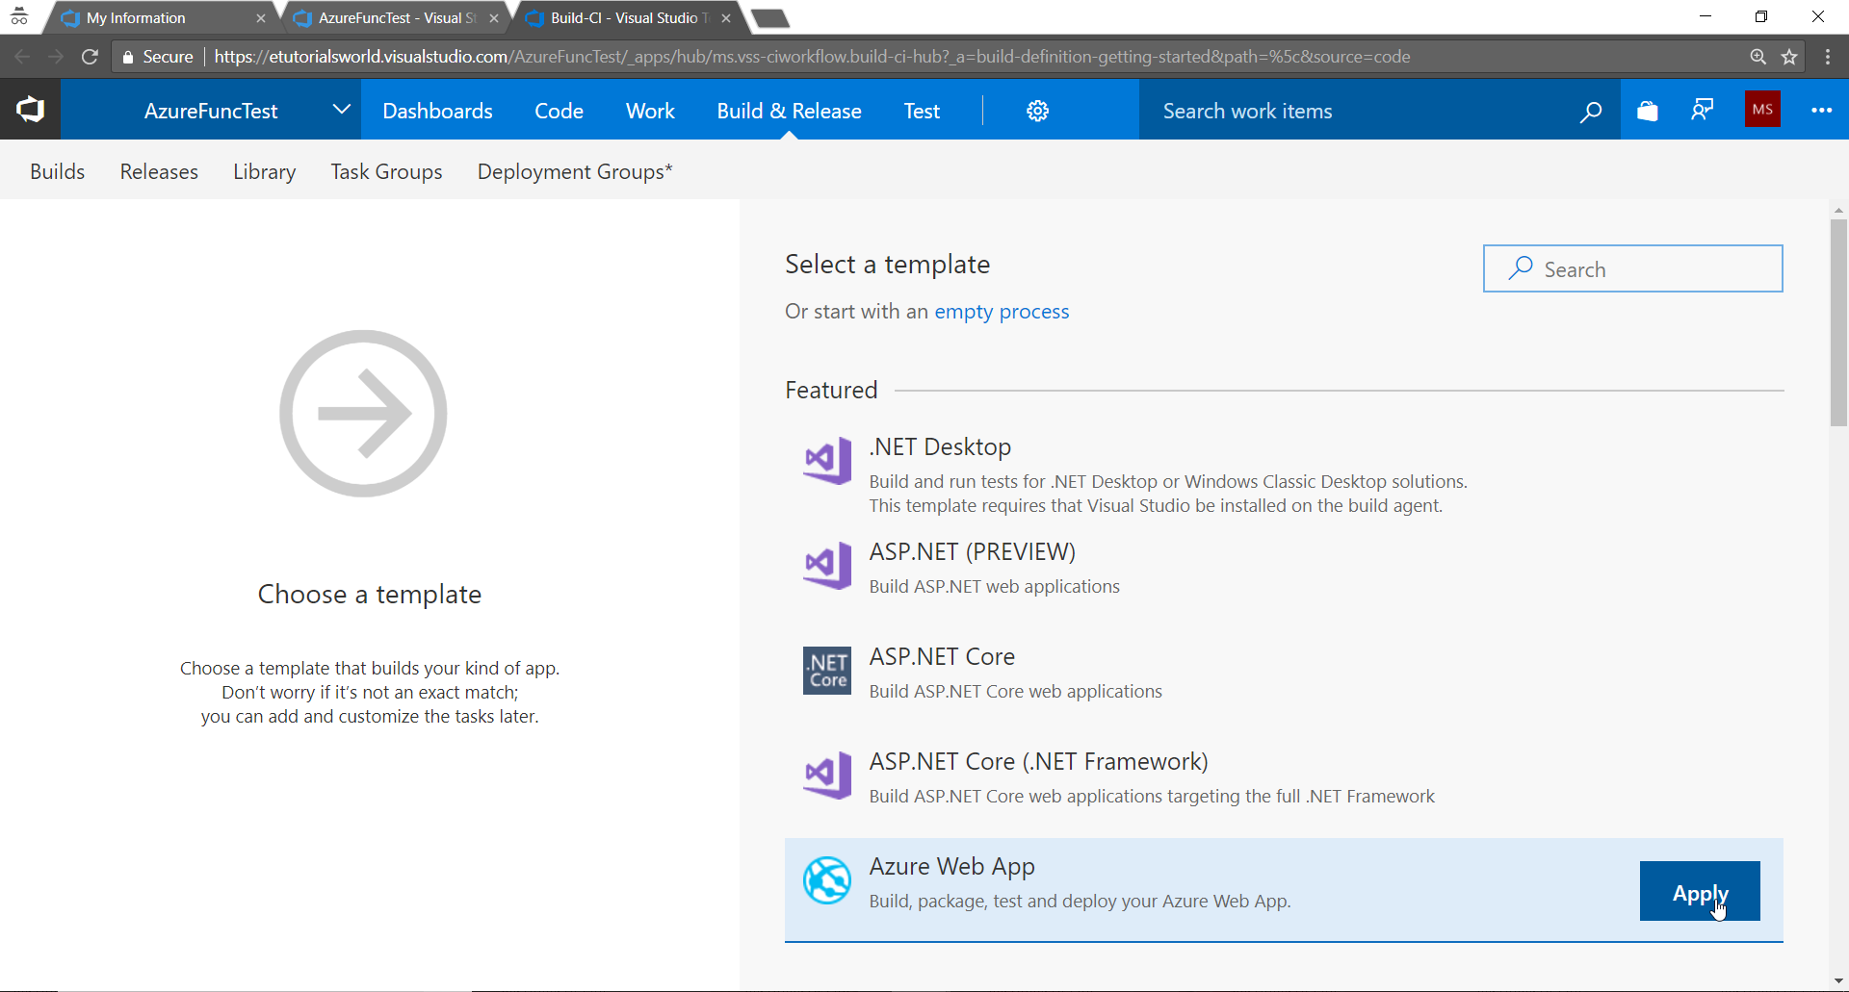Click the empty process link
This screenshot has width=1849, height=992.
1002,312
